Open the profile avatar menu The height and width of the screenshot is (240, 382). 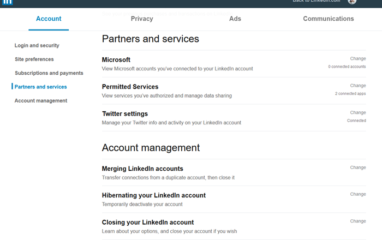352,2
